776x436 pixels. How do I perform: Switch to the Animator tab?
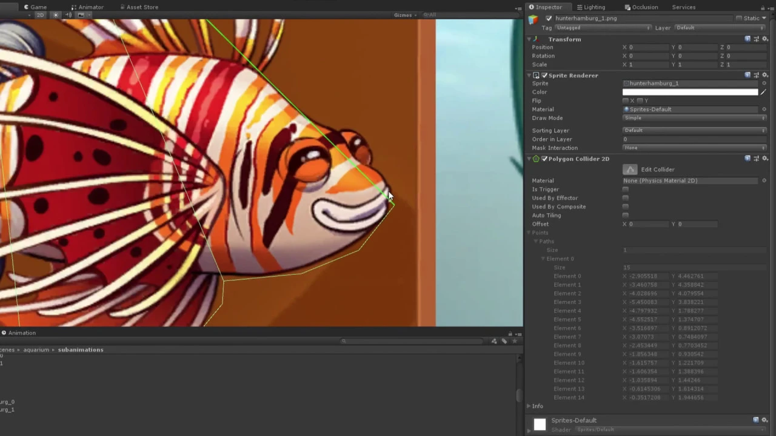pos(87,7)
